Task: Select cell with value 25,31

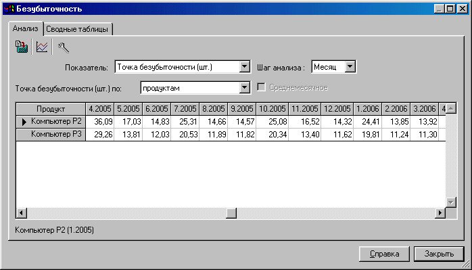Action: (x=185, y=122)
